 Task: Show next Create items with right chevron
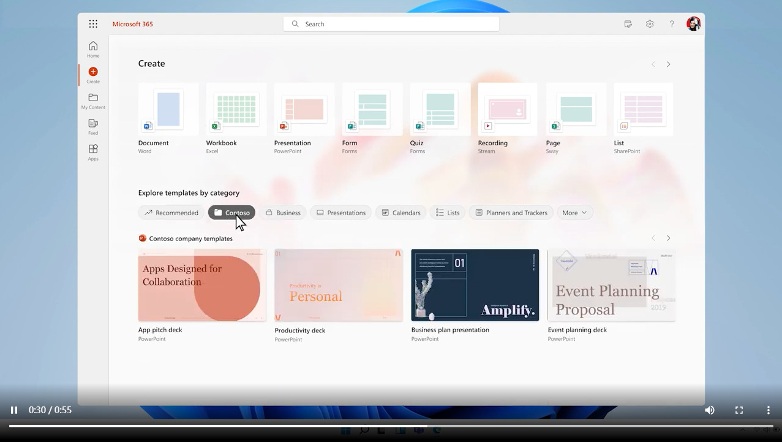coord(669,64)
